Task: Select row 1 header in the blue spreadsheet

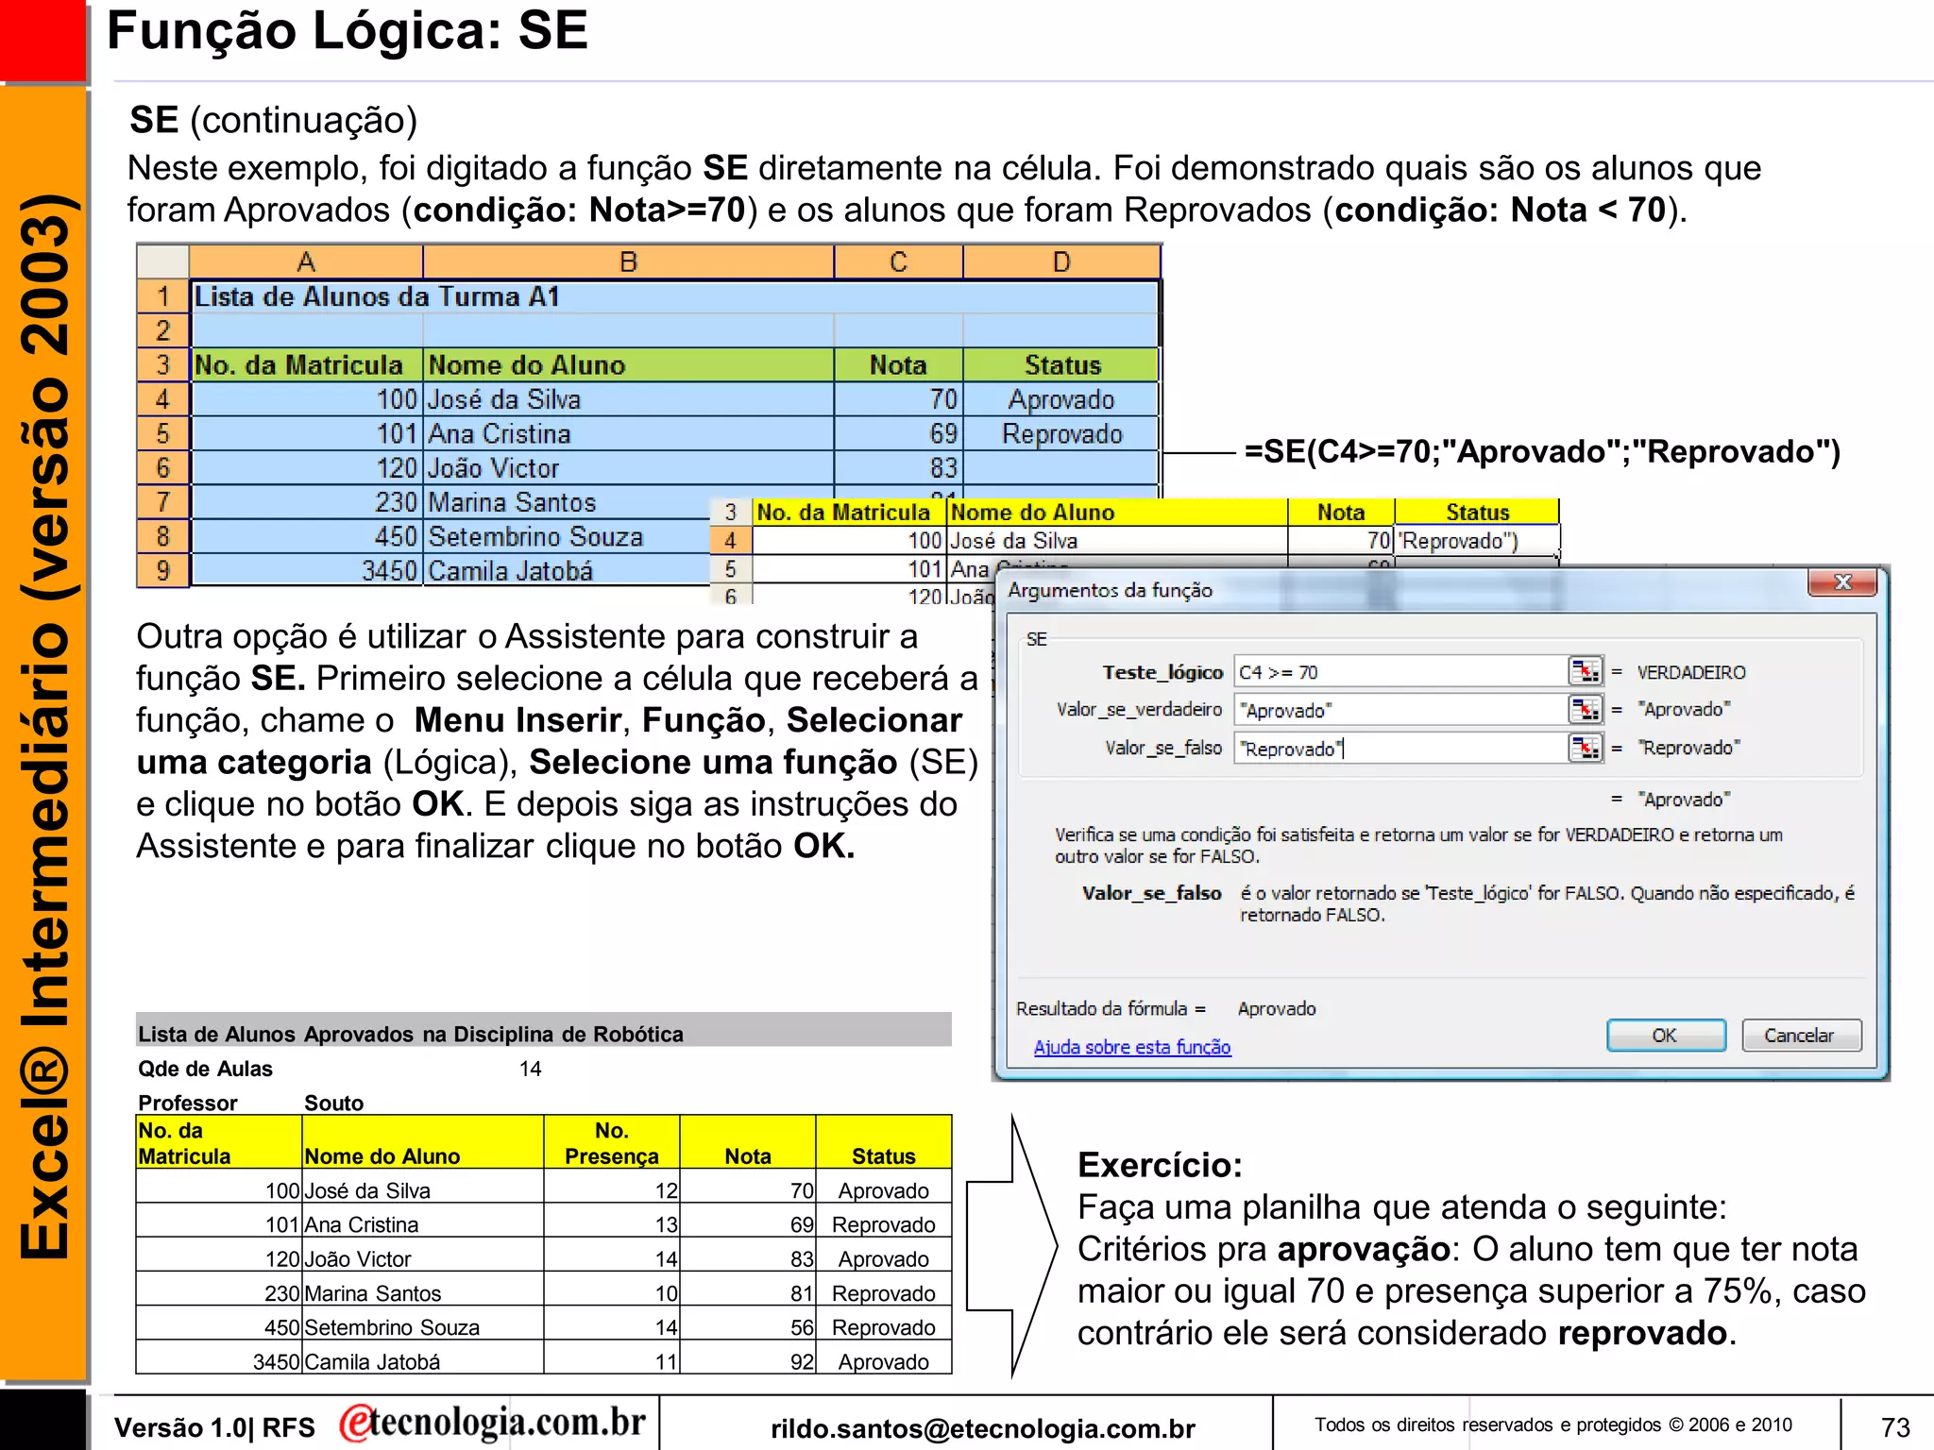Action: coord(162,296)
